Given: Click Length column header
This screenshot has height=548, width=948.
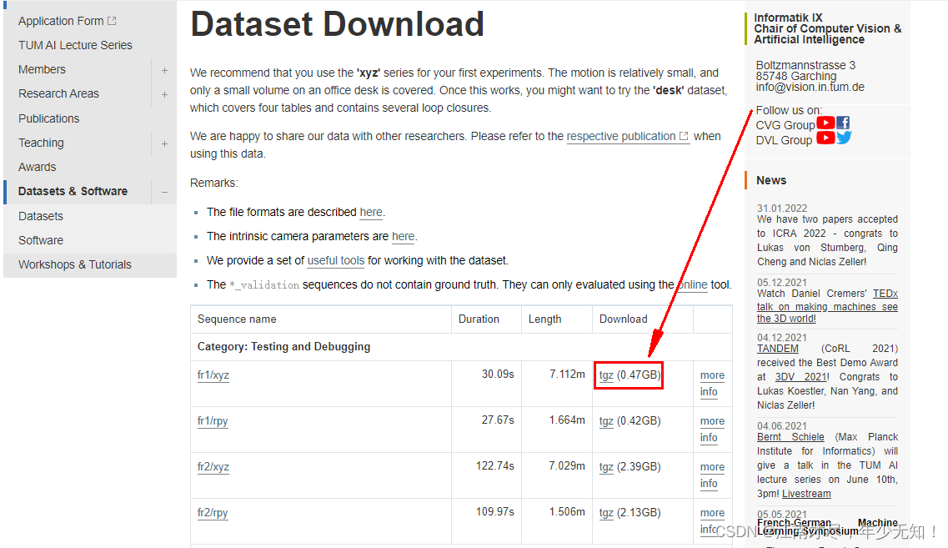Looking at the screenshot, I should point(544,319).
